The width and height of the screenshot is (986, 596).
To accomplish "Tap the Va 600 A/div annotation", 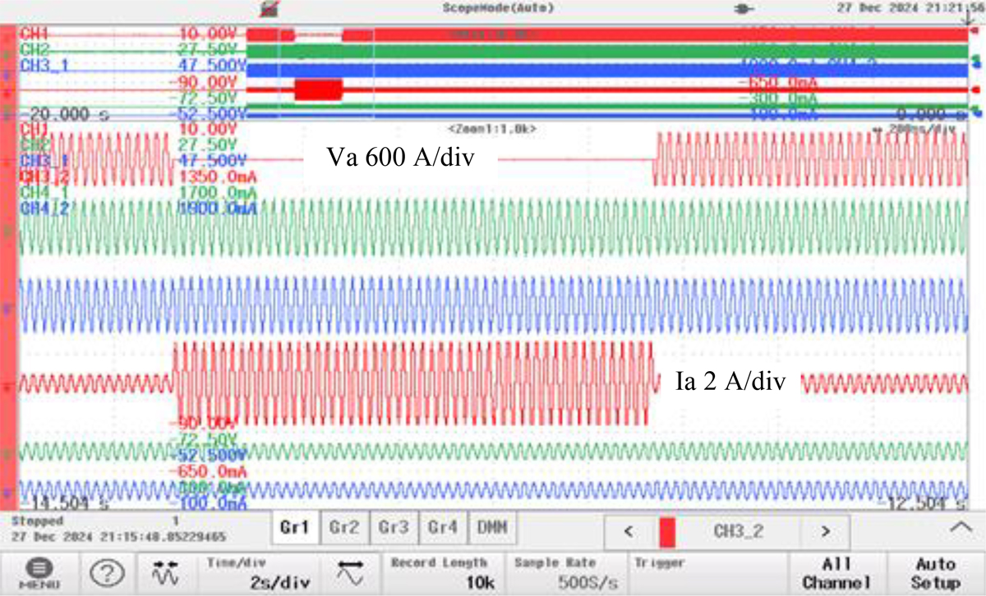I will click(400, 158).
